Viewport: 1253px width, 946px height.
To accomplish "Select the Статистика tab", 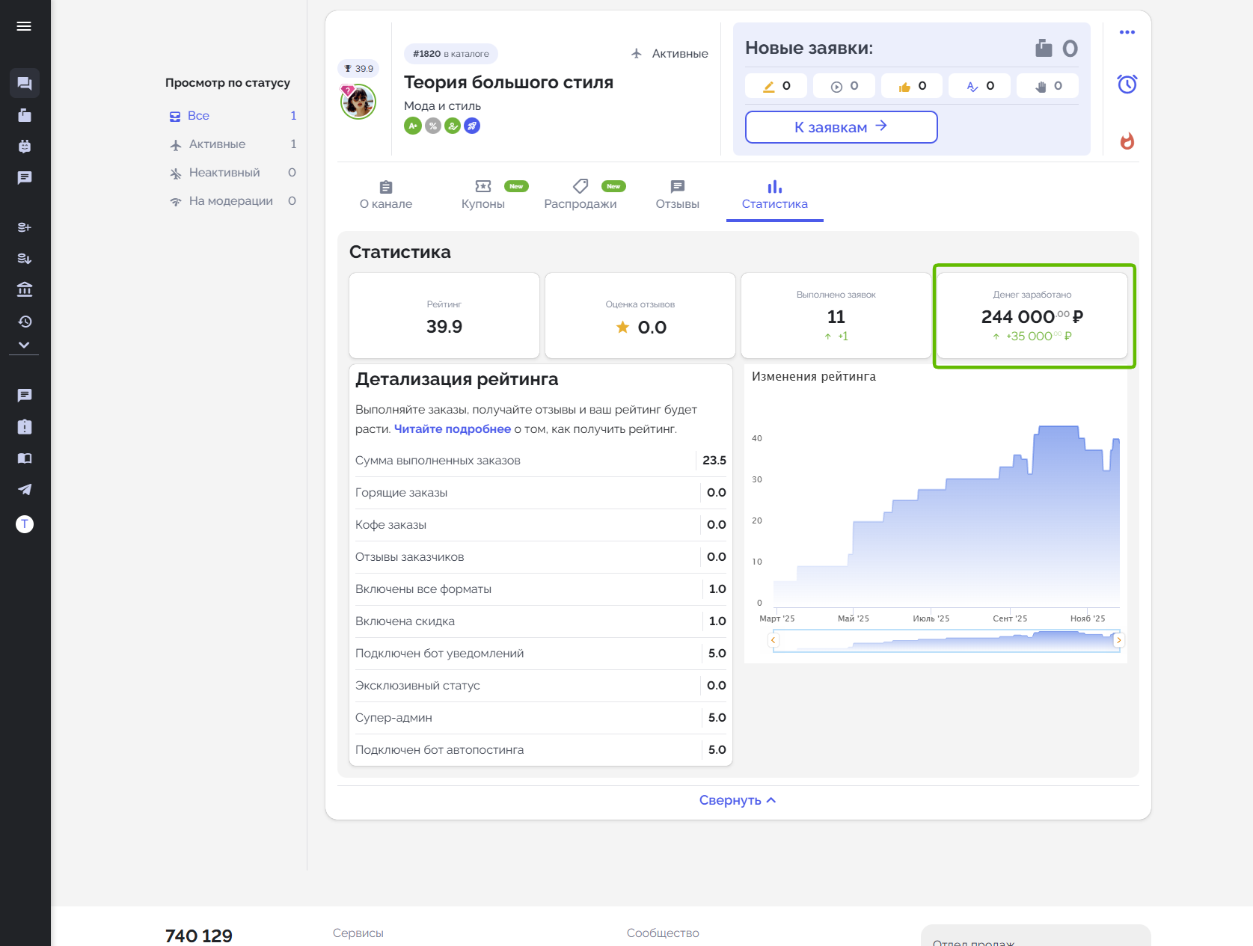I will tap(775, 197).
